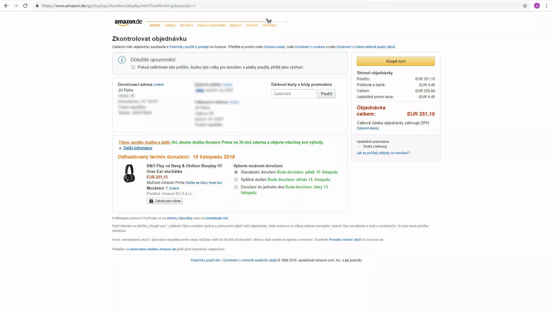This screenshot has width=553, height=312.
Task: Click ZAPLATIT checkout step
Action: [x=252, y=26]
